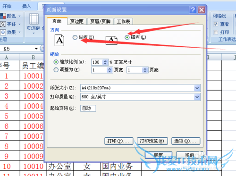Switch to the 页眉/页脚 tab
The image size is (236, 176).
(100, 22)
